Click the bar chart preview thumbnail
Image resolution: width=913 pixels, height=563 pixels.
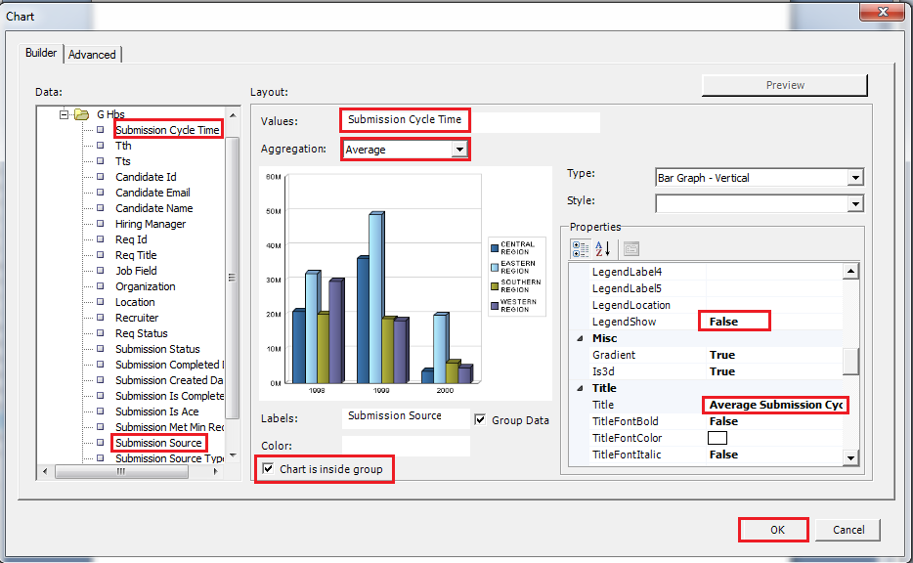(406, 283)
